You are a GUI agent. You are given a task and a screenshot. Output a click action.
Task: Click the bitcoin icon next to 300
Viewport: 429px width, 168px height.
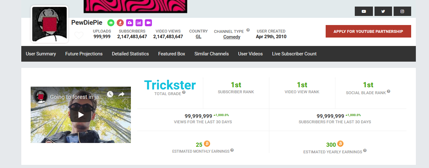click(x=340, y=144)
